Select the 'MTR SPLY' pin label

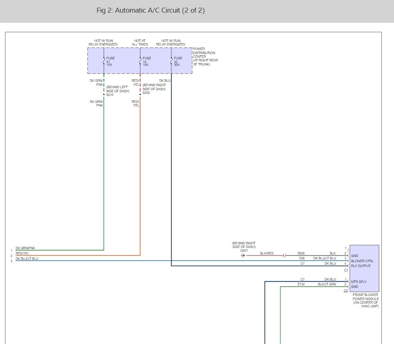click(x=359, y=282)
